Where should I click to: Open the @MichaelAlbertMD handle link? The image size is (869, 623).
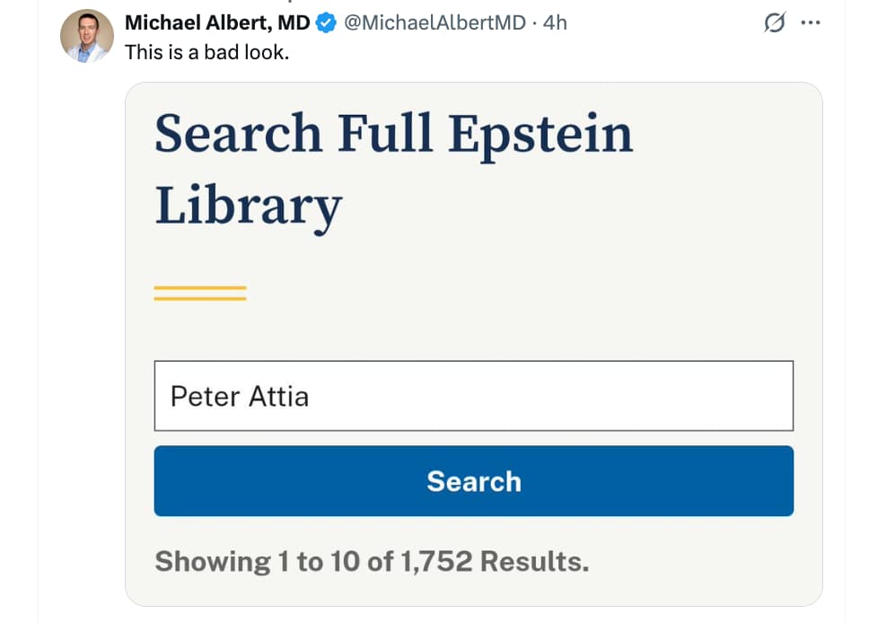click(434, 23)
